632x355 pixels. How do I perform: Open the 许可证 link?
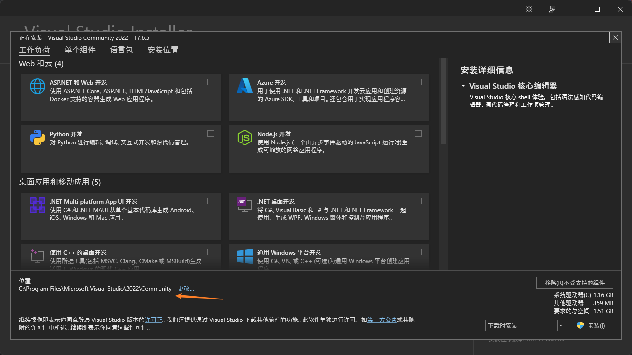click(x=154, y=320)
